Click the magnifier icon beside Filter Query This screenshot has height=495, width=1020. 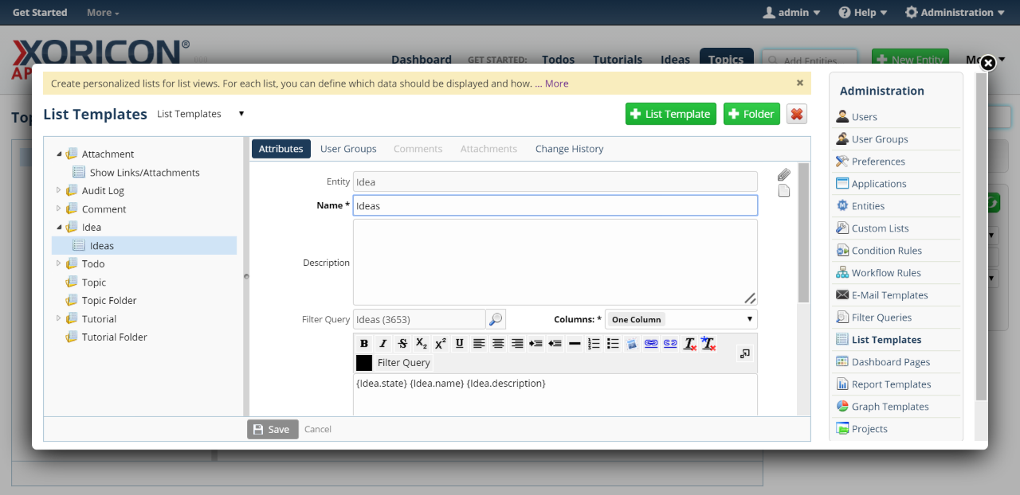(x=496, y=319)
